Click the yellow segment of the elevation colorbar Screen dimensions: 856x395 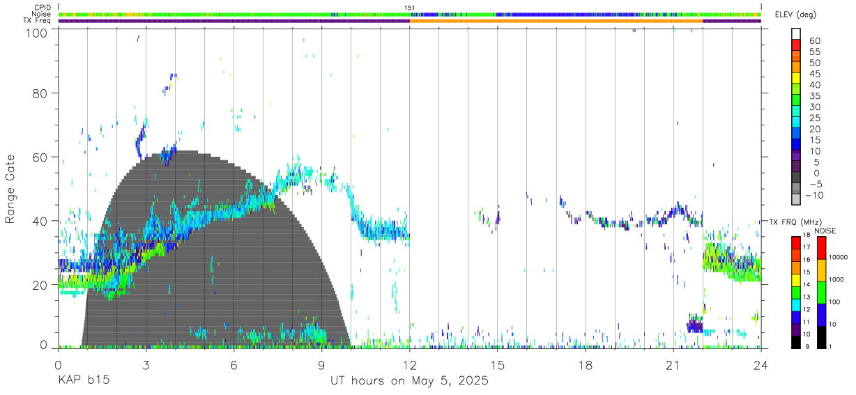click(796, 78)
